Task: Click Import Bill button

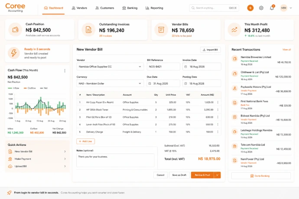Action: click(210, 50)
